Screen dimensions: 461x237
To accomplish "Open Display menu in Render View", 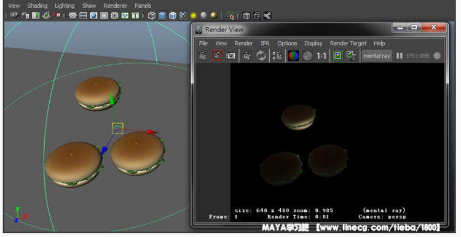I will coord(313,43).
